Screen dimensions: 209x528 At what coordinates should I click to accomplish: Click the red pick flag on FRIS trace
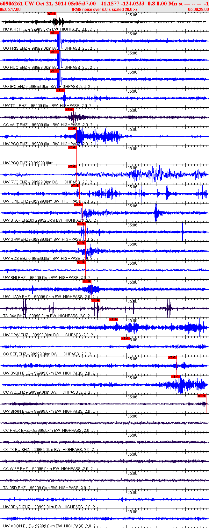54,33
